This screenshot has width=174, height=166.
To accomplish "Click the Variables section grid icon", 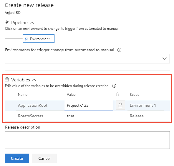I will [x=7, y=80].
